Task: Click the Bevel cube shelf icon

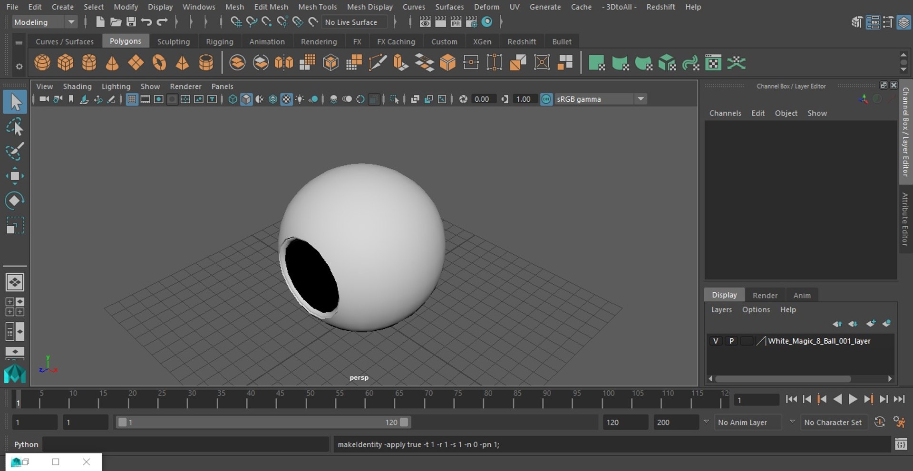Action: (447, 62)
